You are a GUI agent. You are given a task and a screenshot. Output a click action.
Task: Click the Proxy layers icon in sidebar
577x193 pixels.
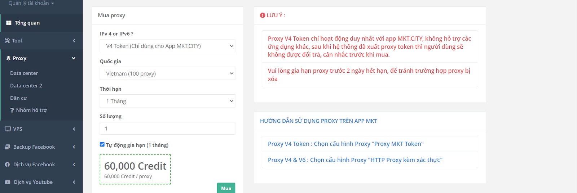[8, 58]
